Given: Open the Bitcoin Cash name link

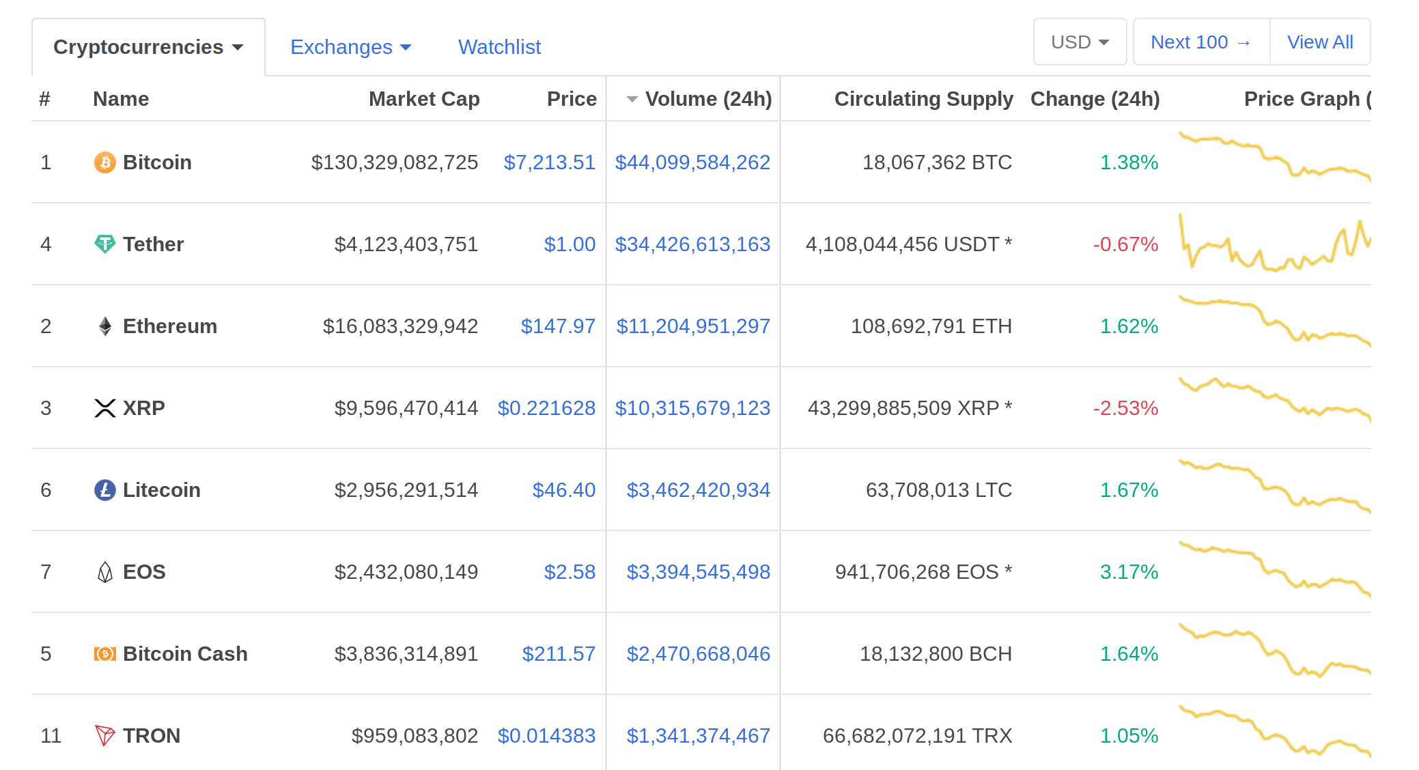Looking at the screenshot, I should coord(185,654).
